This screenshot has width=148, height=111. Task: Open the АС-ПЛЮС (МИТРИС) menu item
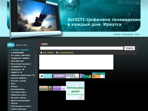21,55
